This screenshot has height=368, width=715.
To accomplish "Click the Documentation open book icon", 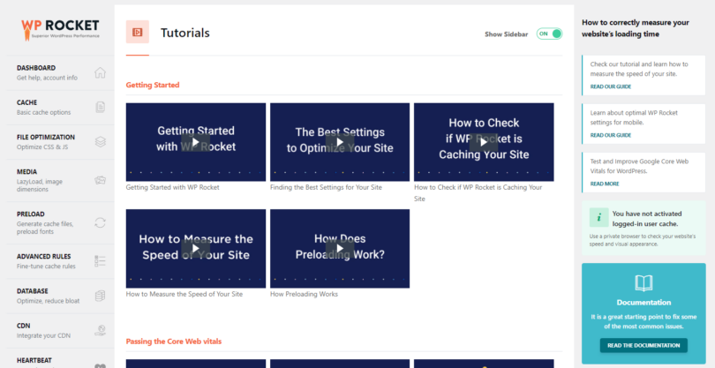I will (x=643, y=283).
